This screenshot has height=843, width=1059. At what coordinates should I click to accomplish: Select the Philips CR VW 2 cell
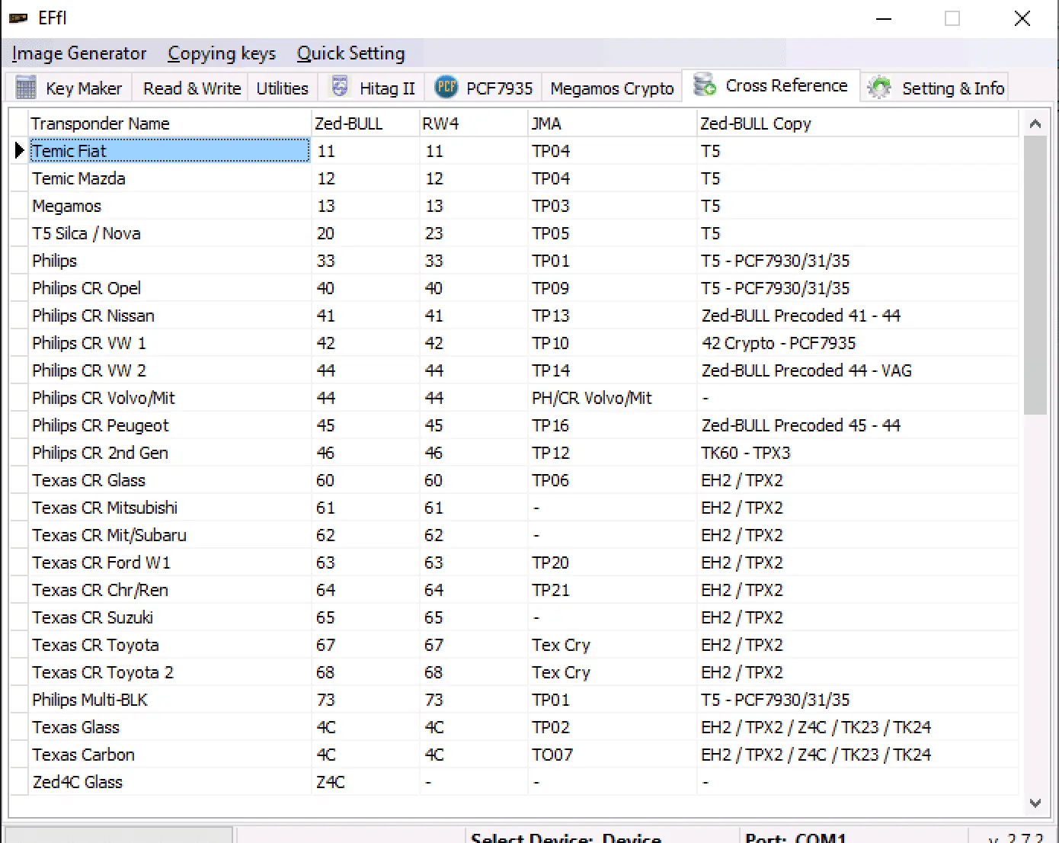click(170, 370)
